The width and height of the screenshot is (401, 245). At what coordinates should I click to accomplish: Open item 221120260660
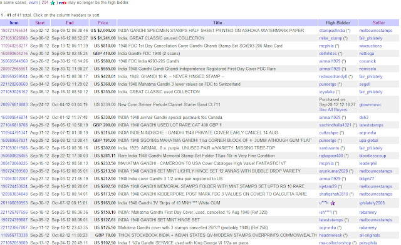point(14,84)
